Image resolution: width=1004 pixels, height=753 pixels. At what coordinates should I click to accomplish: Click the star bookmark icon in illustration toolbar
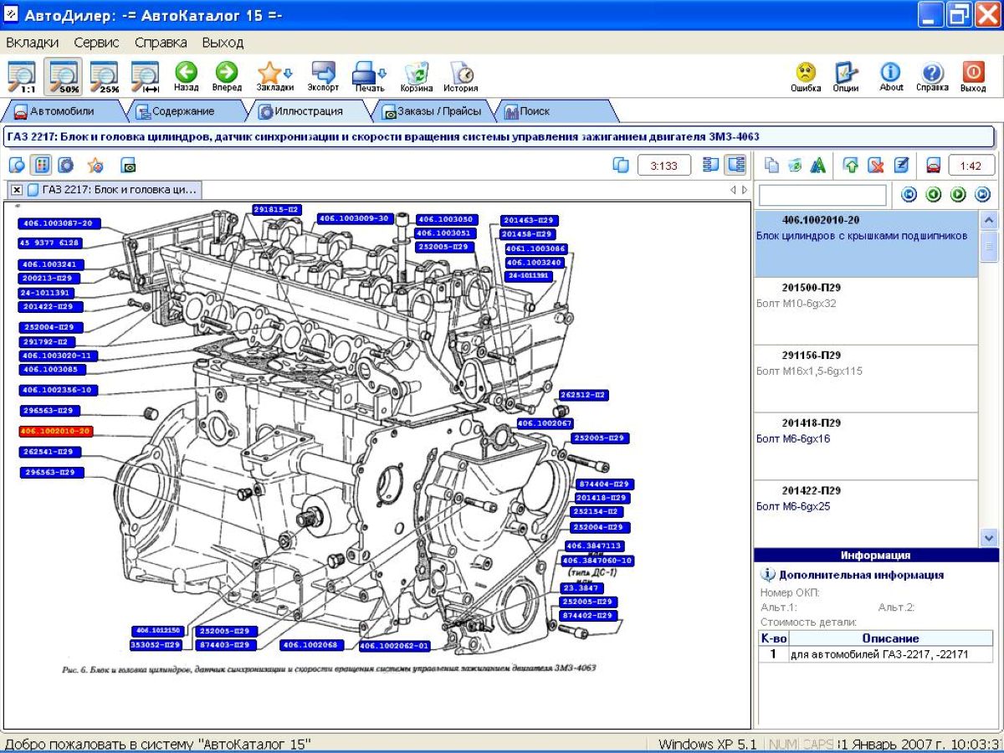point(95,166)
